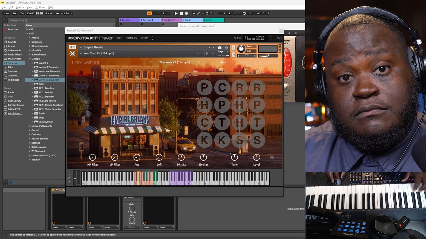Click the Add Folder link in Places

coord(15,114)
